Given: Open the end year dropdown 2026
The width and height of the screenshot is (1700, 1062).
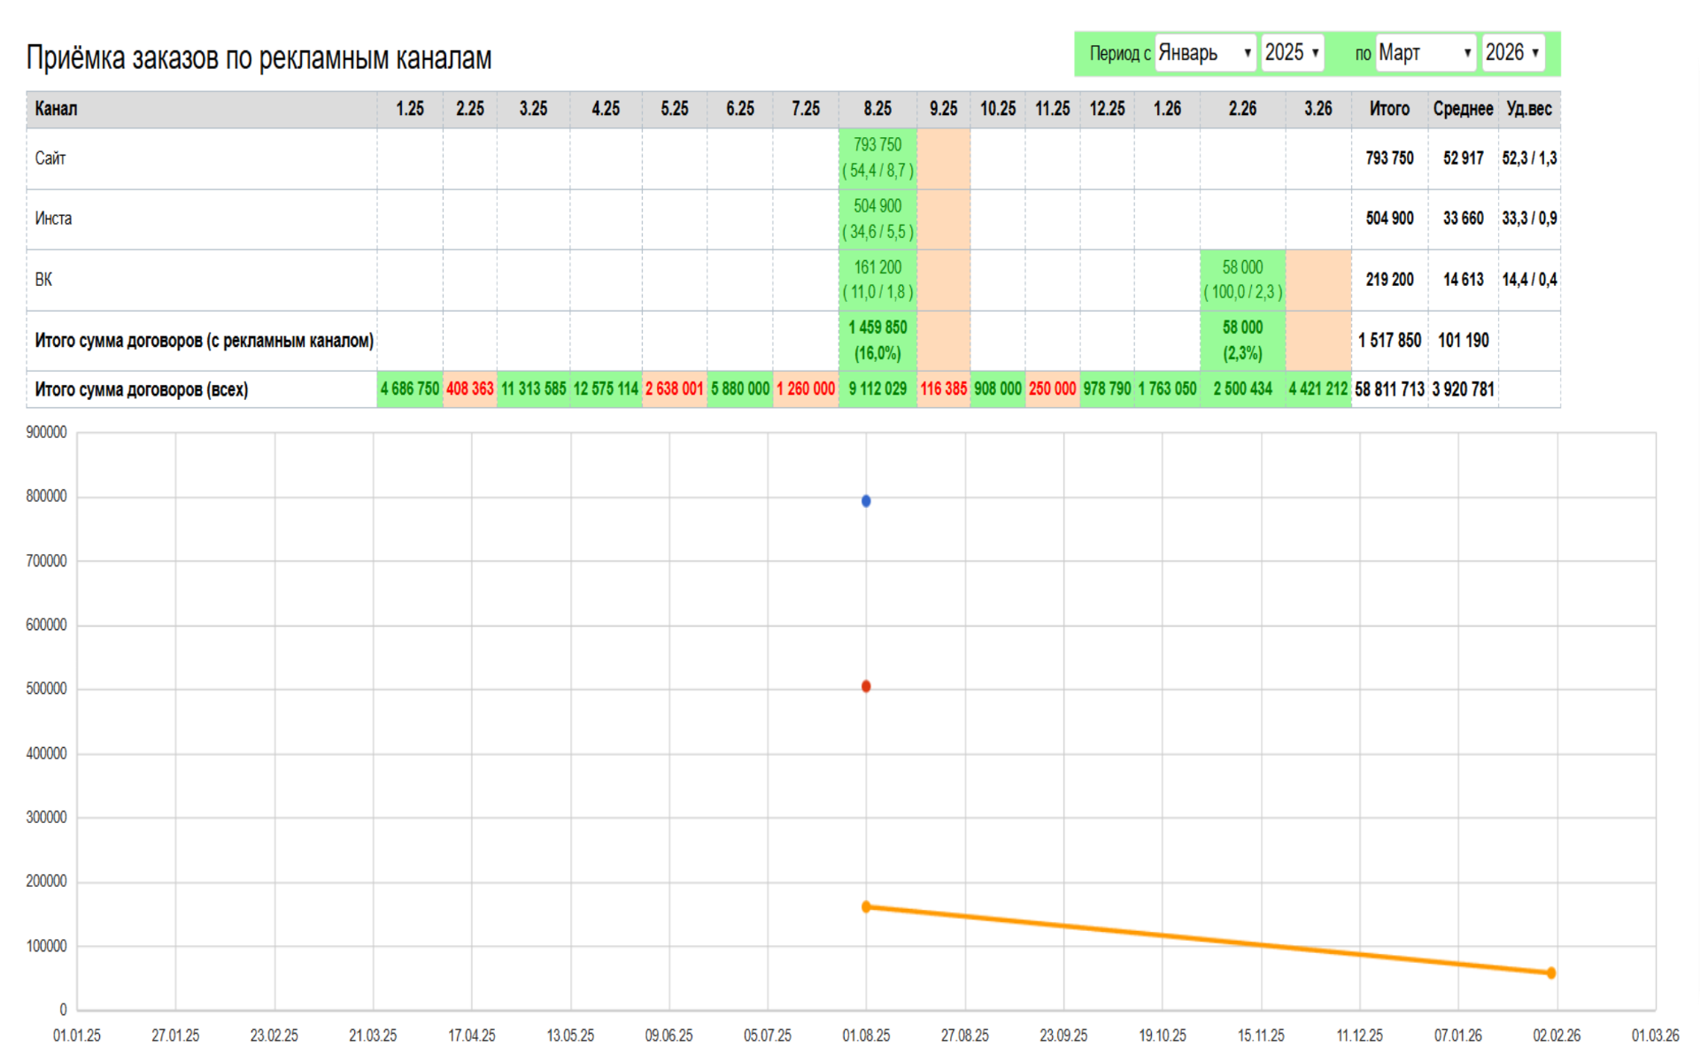Looking at the screenshot, I should pos(1513,53).
